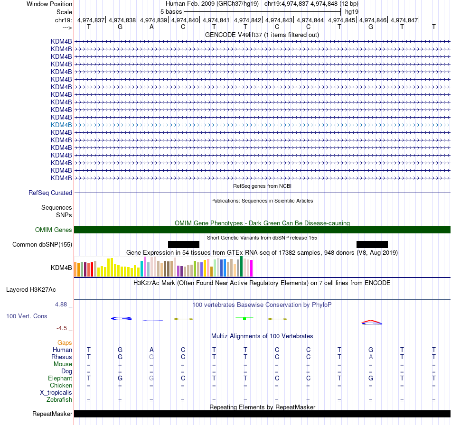Click the Rhesus alignment row label
451x425 pixels.
tap(62, 357)
